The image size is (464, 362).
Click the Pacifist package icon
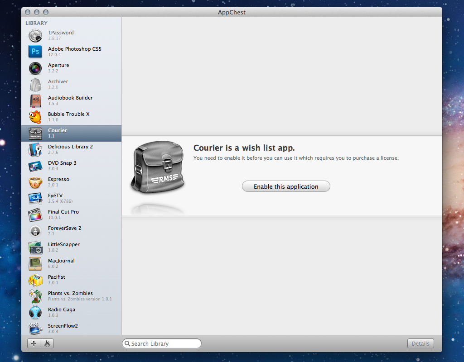35,280
